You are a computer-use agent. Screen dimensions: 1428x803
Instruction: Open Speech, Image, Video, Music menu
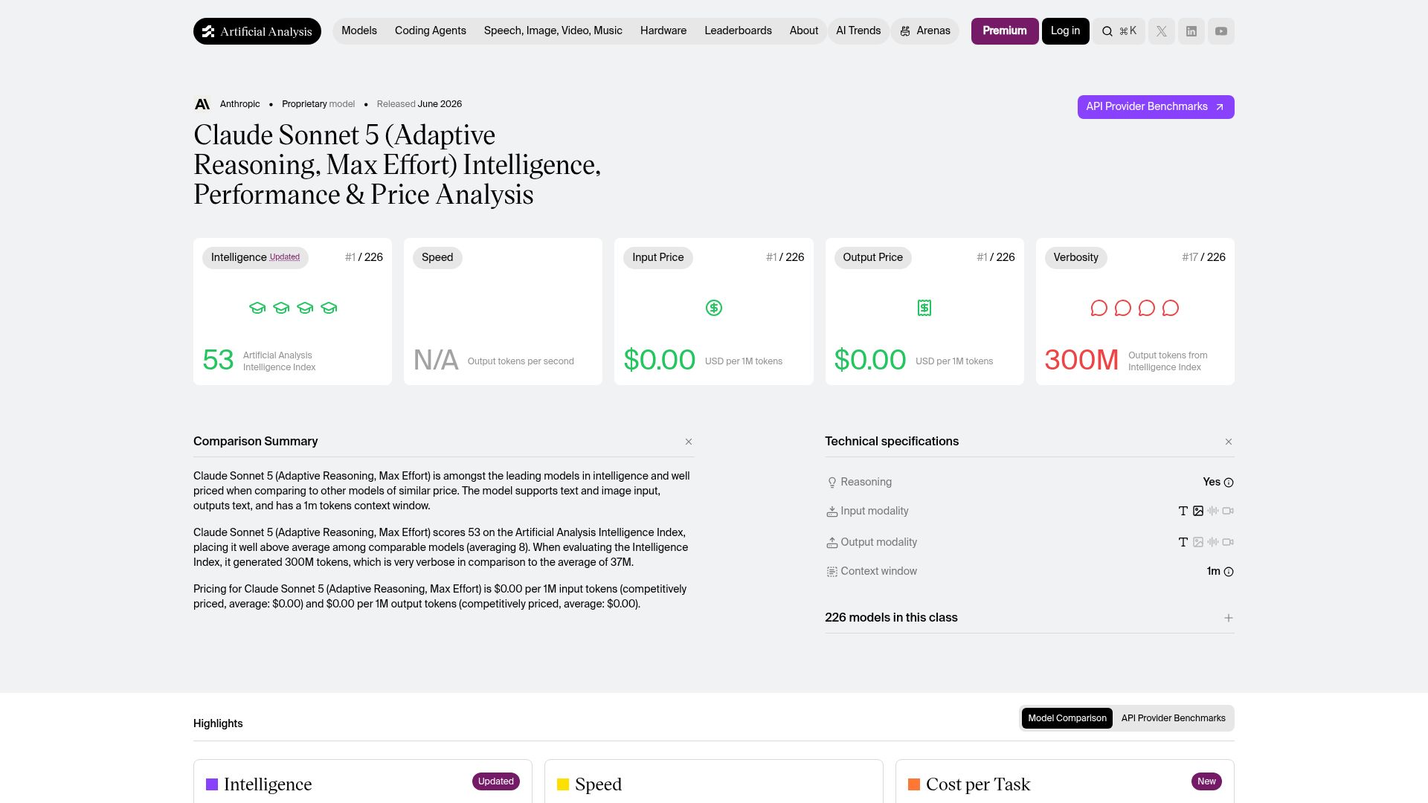click(553, 30)
